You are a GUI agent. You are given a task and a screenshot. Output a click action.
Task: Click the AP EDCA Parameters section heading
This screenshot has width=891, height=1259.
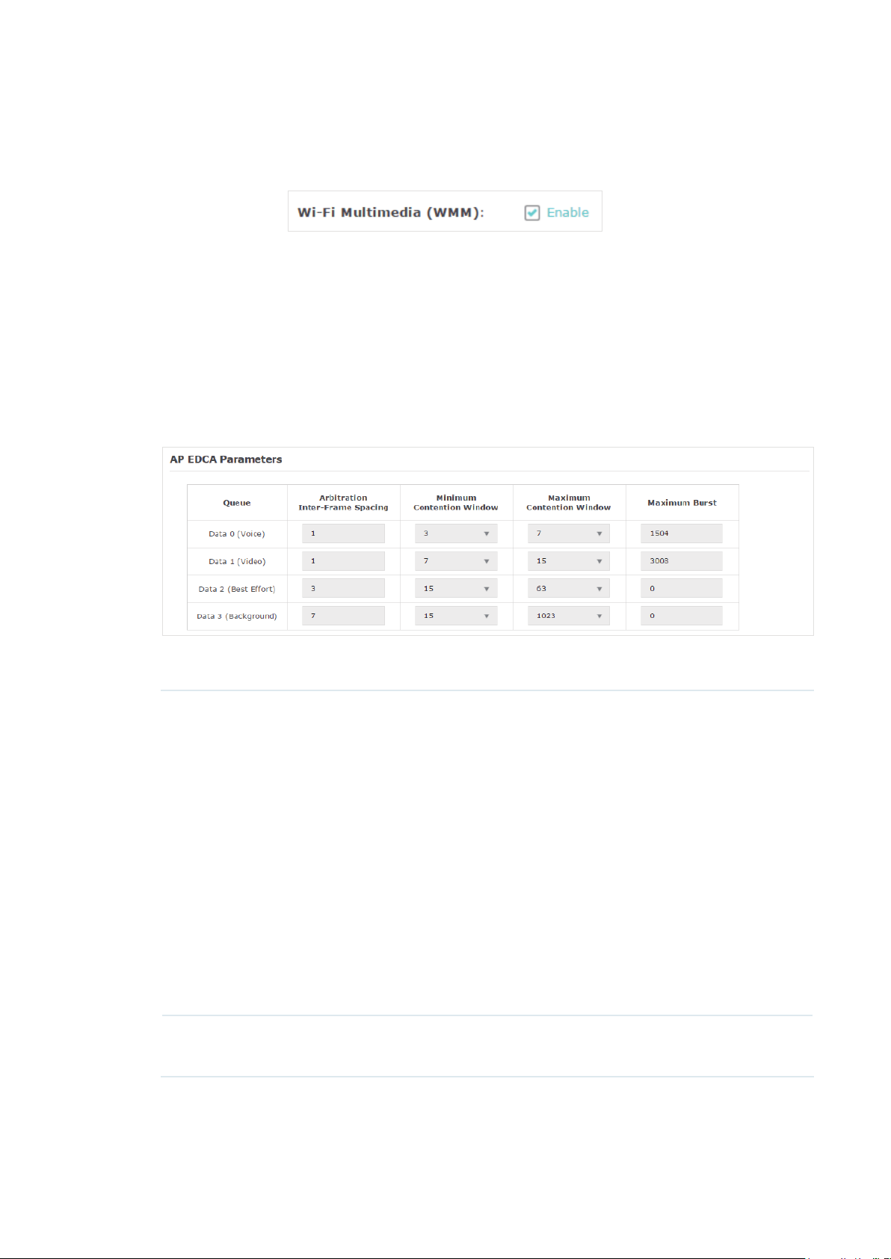tap(226, 460)
